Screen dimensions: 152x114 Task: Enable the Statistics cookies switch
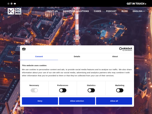[x=91, y=90]
